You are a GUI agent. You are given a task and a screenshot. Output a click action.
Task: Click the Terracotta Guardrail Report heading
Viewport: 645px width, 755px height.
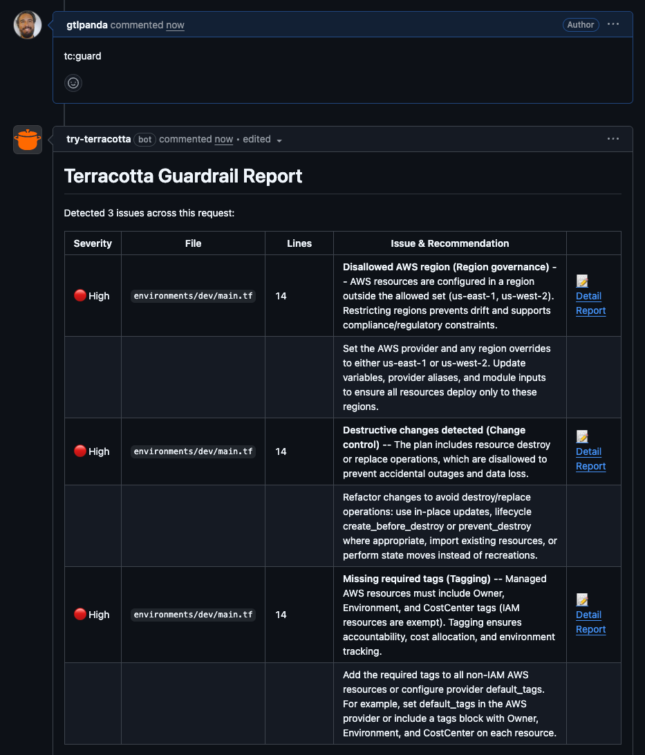pyautogui.click(x=183, y=176)
